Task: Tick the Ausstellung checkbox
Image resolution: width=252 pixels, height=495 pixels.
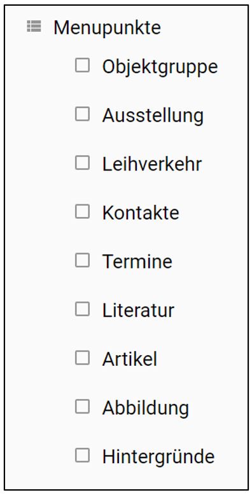Action: (83, 114)
